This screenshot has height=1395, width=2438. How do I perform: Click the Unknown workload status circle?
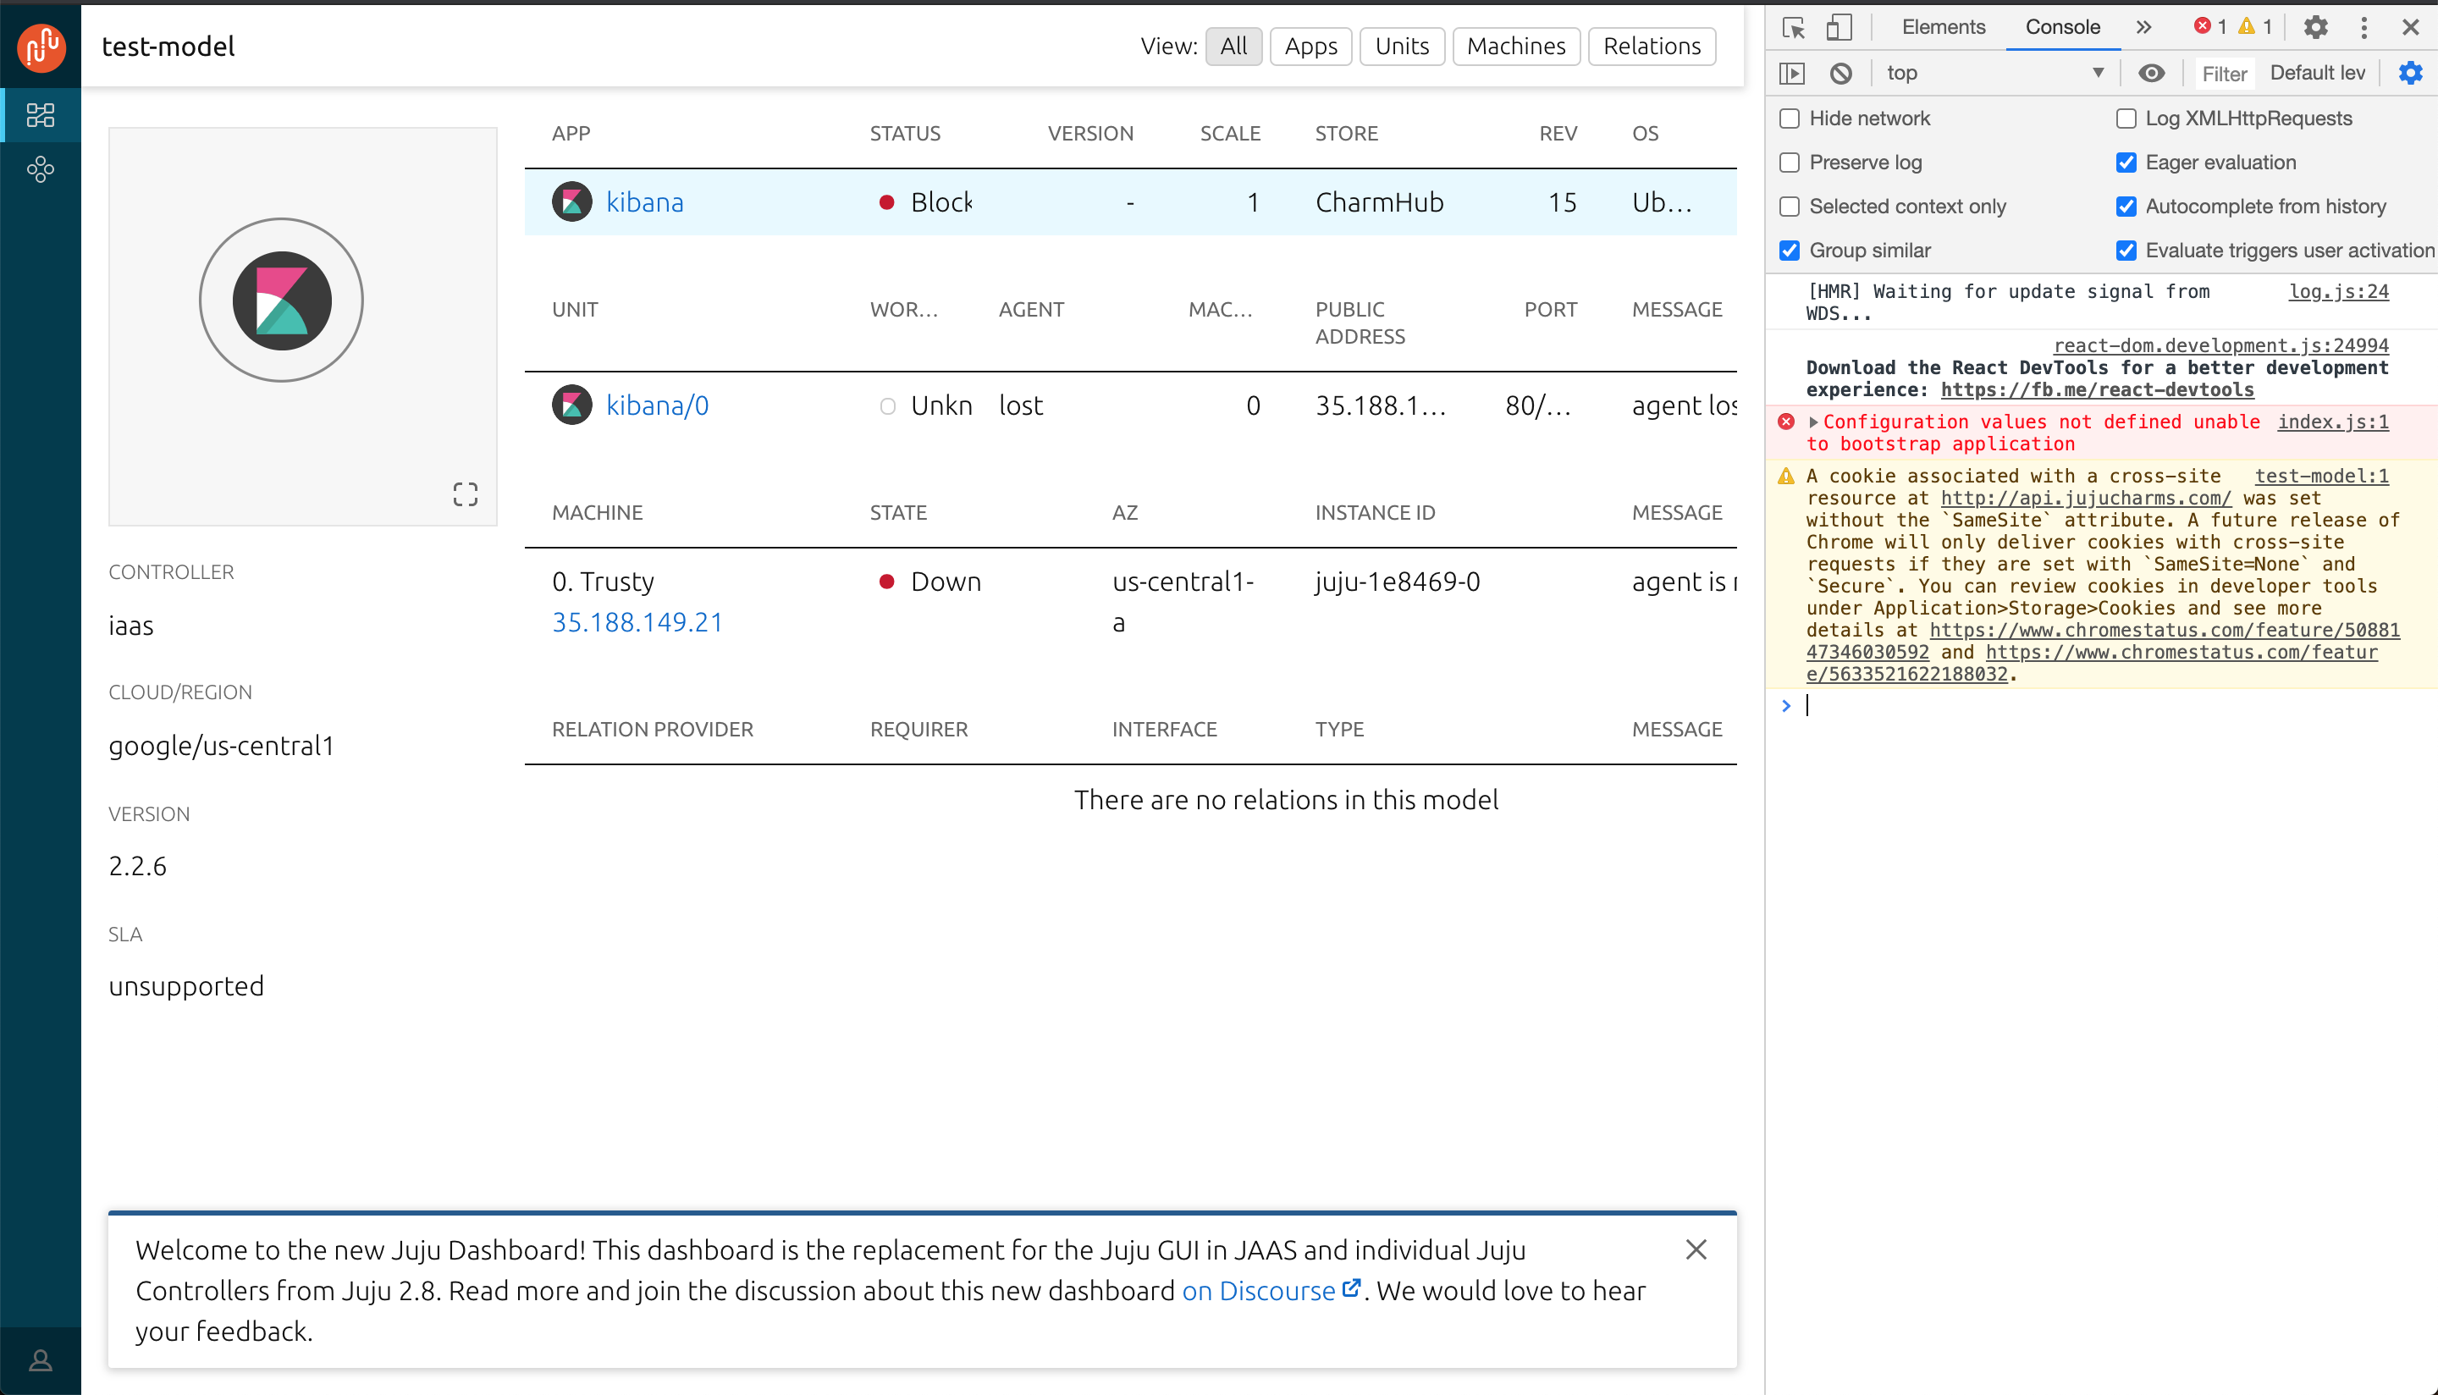click(x=887, y=406)
